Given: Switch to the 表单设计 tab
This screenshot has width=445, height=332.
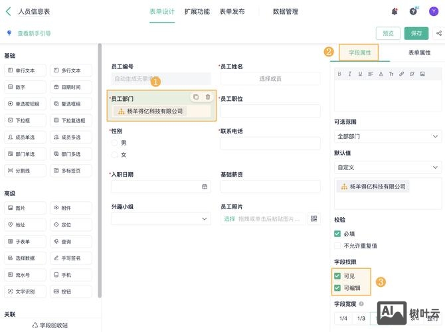Looking at the screenshot, I should pyautogui.click(x=162, y=12).
